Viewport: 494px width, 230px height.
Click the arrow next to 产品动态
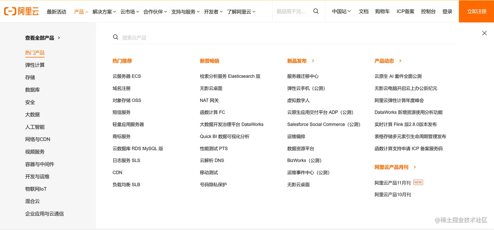tap(400, 61)
